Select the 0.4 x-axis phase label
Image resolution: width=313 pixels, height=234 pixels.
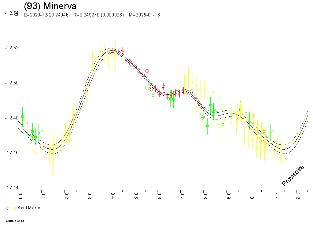pyautogui.click(x=112, y=195)
